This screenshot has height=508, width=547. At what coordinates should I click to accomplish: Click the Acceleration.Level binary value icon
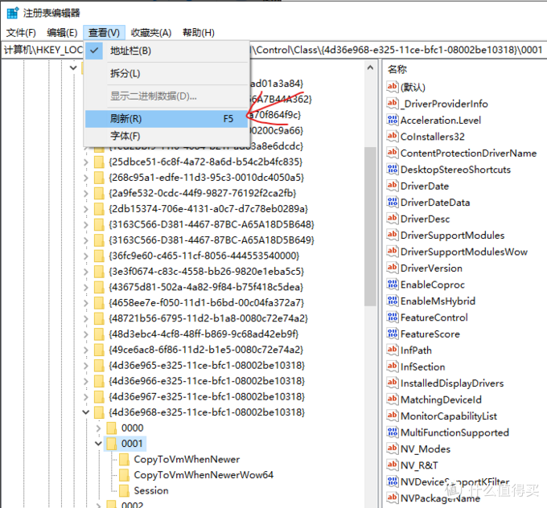[x=392, y=120]
